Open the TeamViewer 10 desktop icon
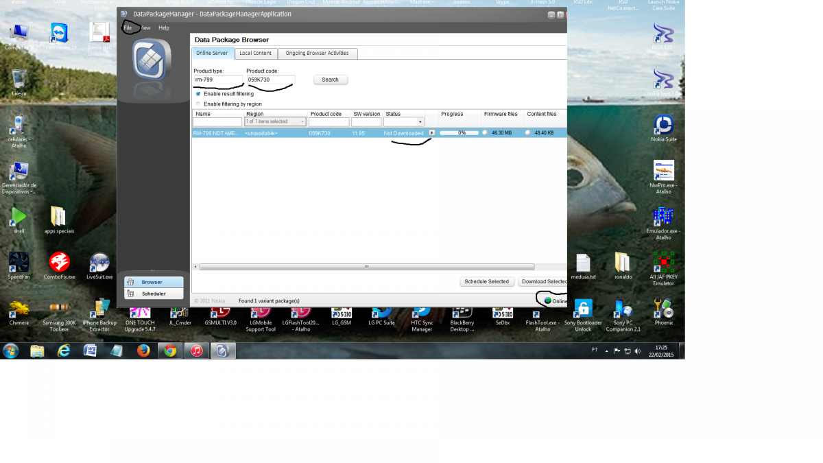The height and width of the screenshot is (463, 823). 60,38
